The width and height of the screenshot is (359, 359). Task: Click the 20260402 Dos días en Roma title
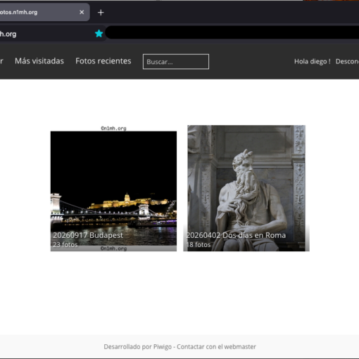click(236, 235)
